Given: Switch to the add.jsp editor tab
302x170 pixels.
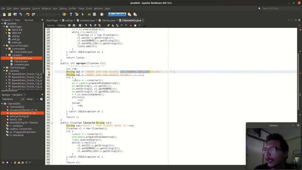Looking at the screenshot, I should pos(69,20).
